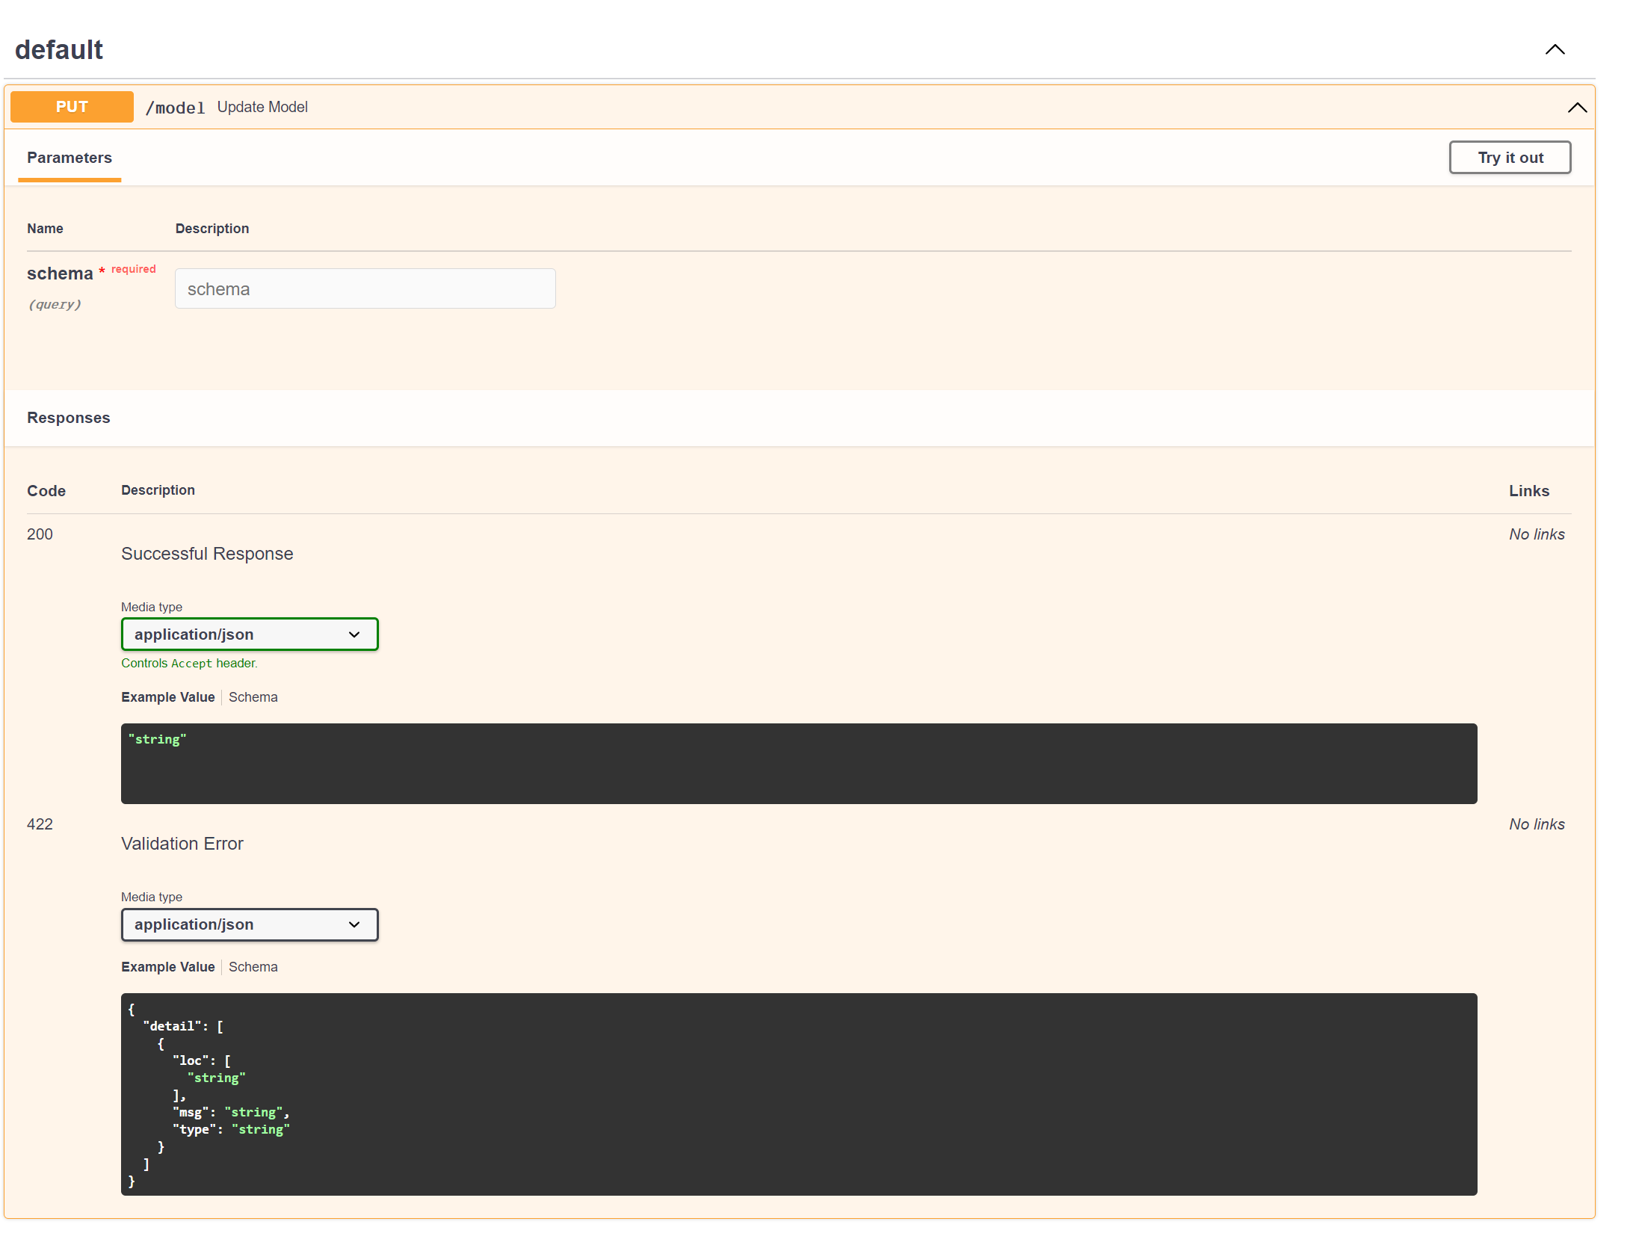
Task: Click the Update Model summary text
Action: pos(262,107)
